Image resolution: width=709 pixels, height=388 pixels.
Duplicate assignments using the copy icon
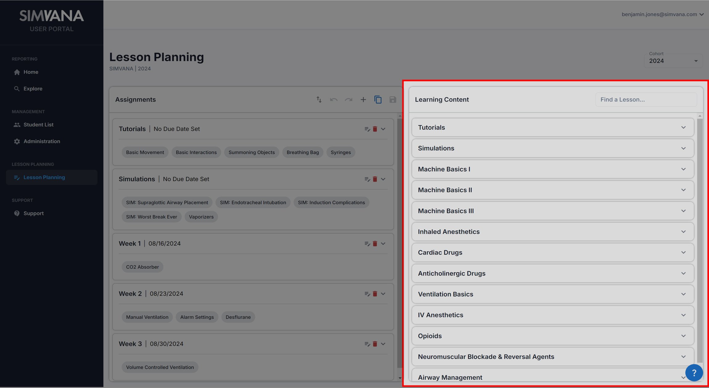378,99
